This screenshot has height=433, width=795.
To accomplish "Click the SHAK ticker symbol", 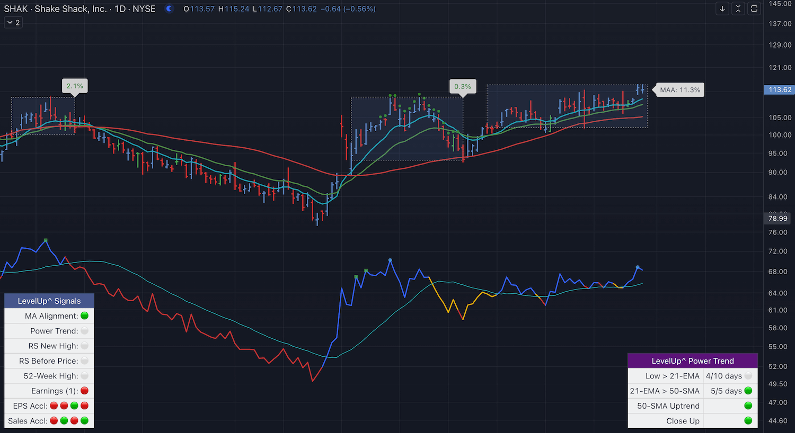I will coord(16,8).
